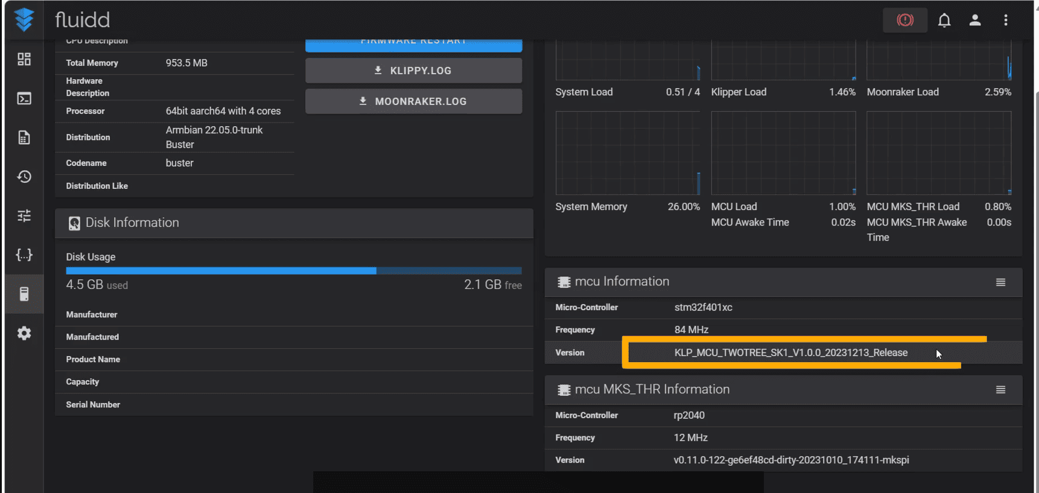Select the Armbian 22.05.0-trunk distribution value
1039x493 pixels.
(214, 137)
